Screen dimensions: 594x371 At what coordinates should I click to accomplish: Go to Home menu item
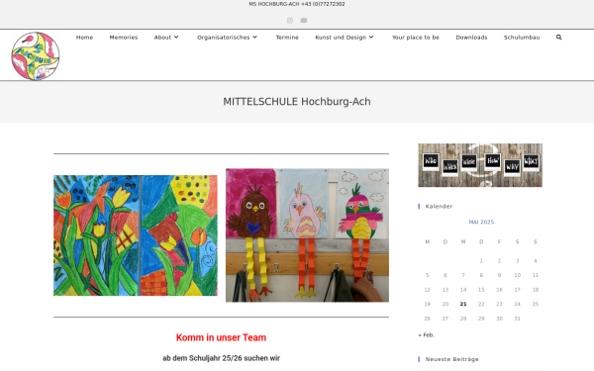click(84, 38)
